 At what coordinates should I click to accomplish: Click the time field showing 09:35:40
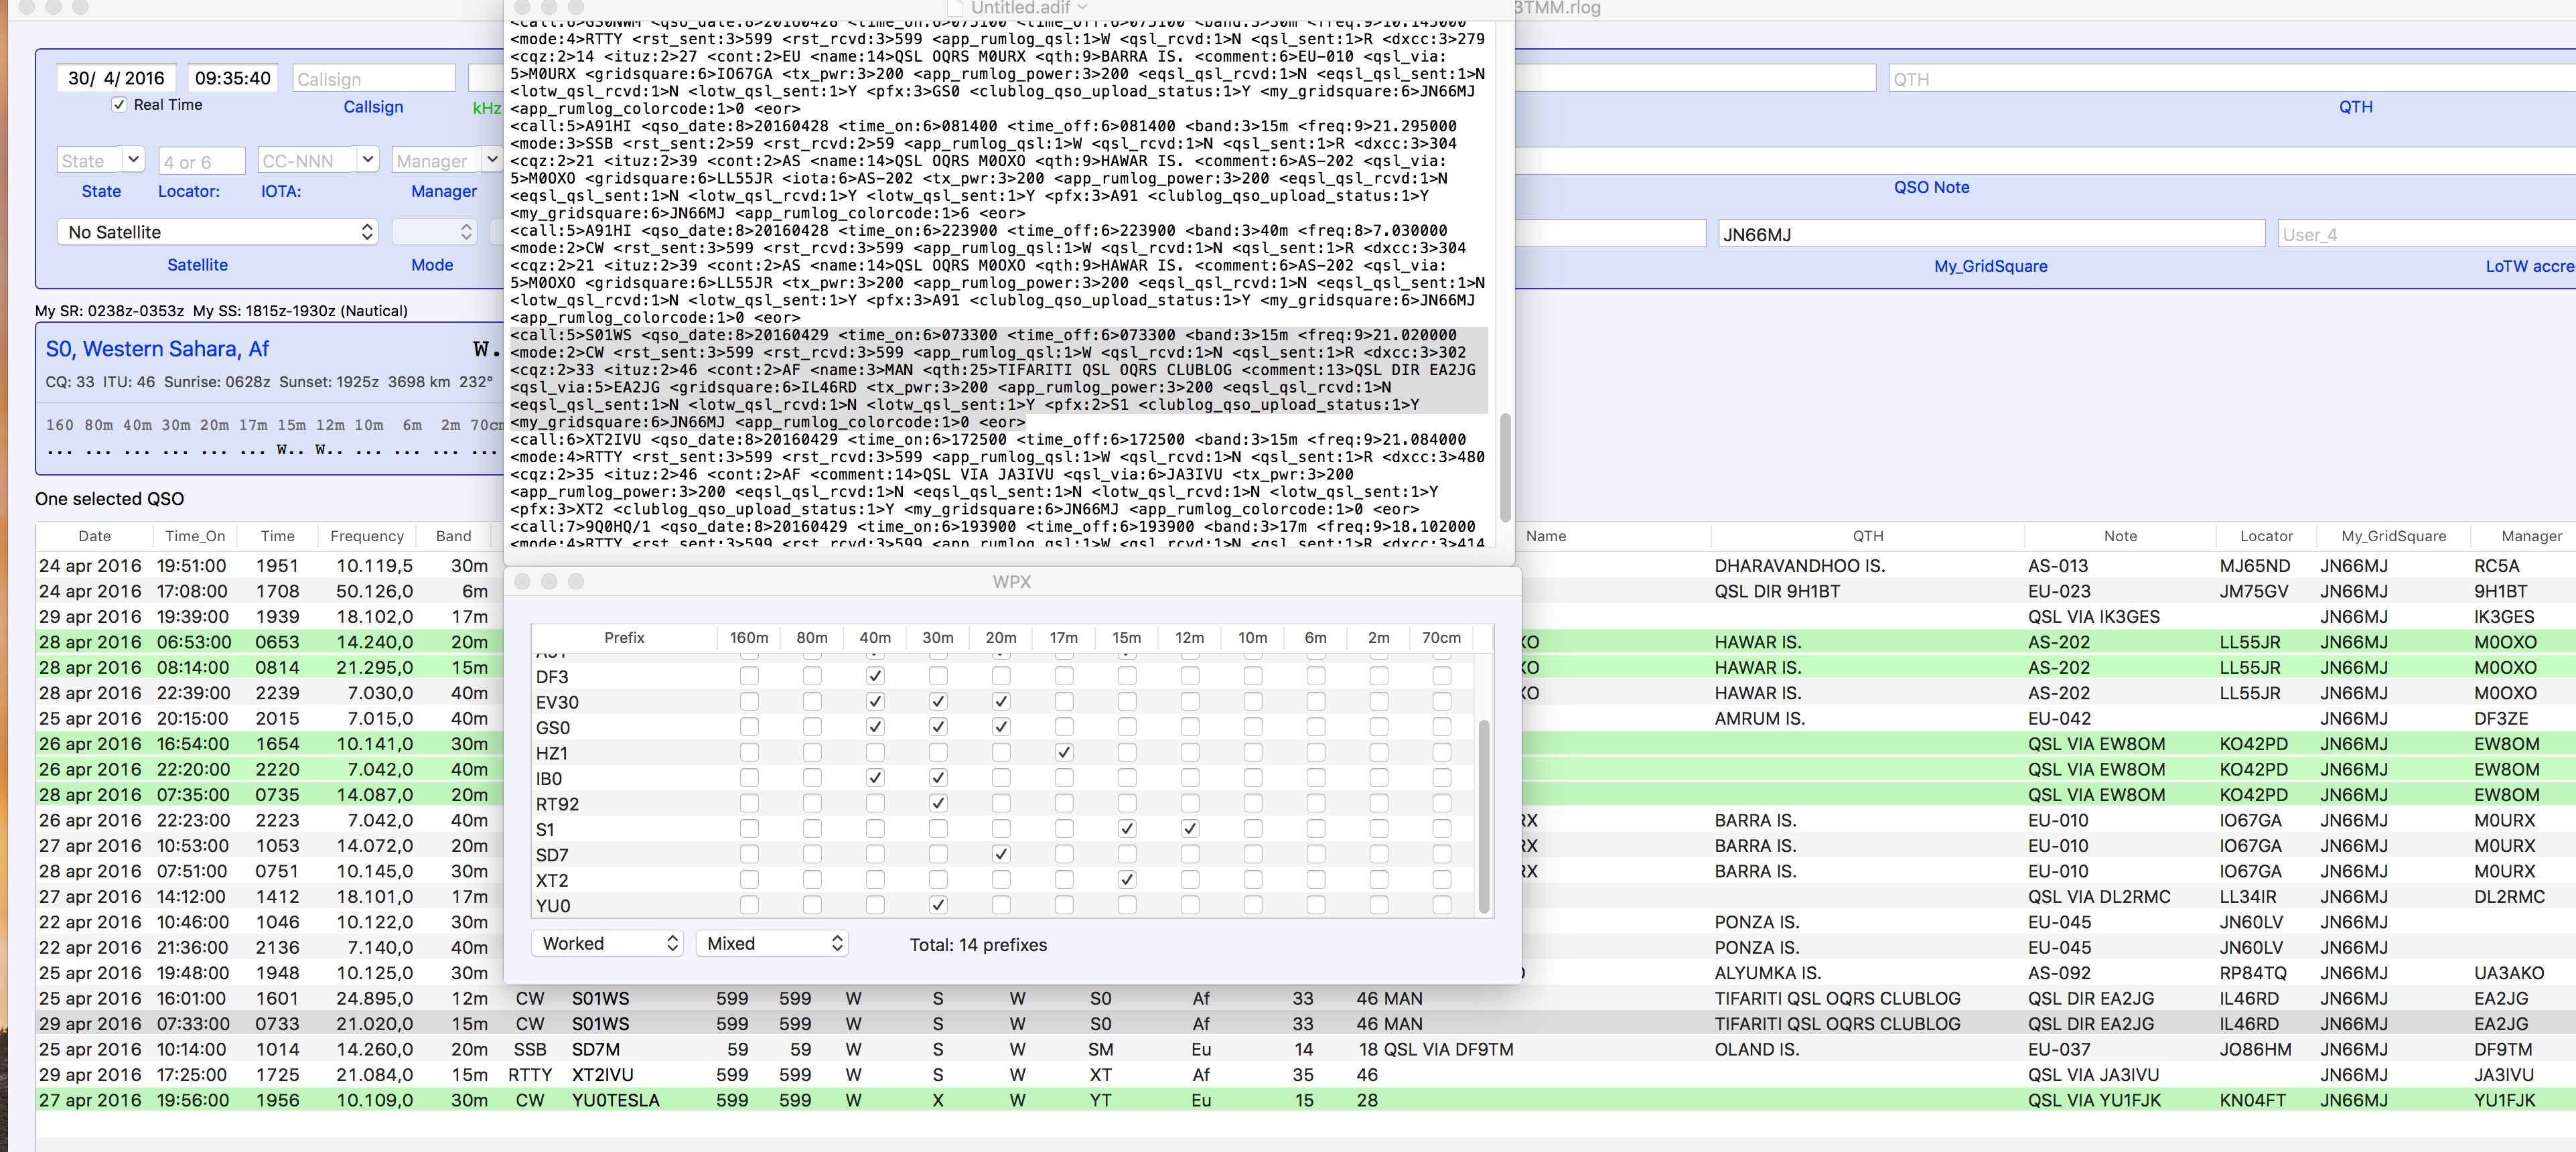pos(233,78)
